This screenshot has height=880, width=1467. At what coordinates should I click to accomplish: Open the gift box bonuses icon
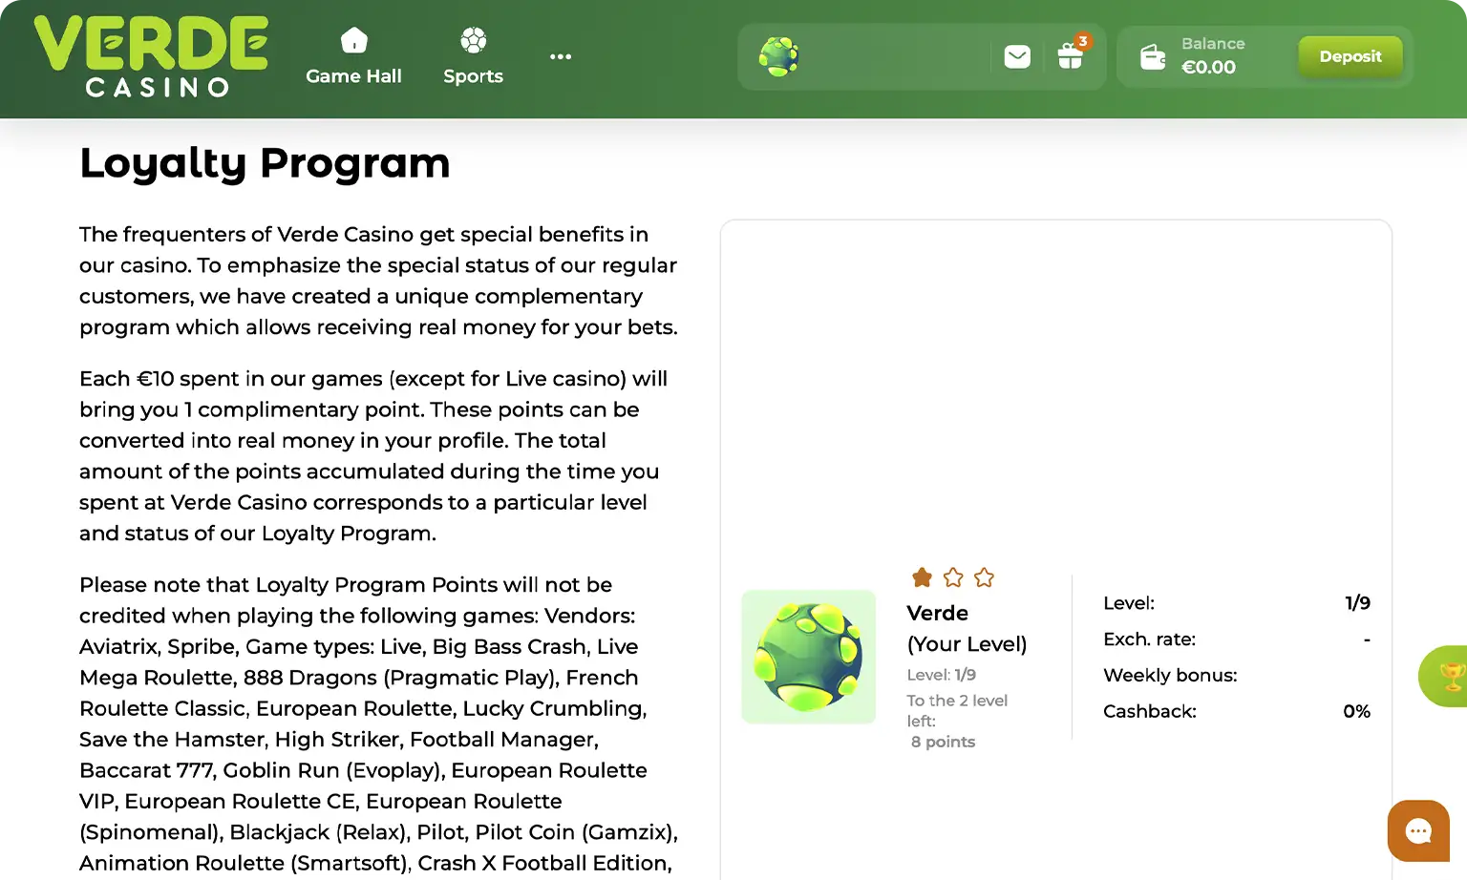tap(1071, 57)
